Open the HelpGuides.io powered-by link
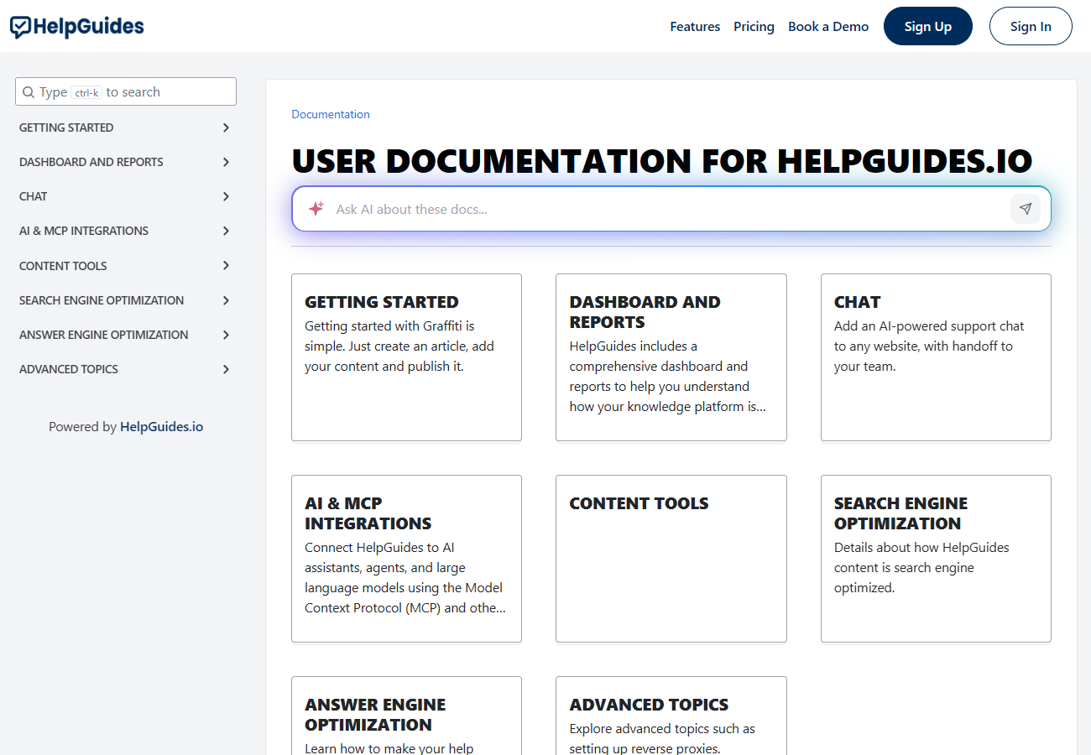 click(161, 426)
